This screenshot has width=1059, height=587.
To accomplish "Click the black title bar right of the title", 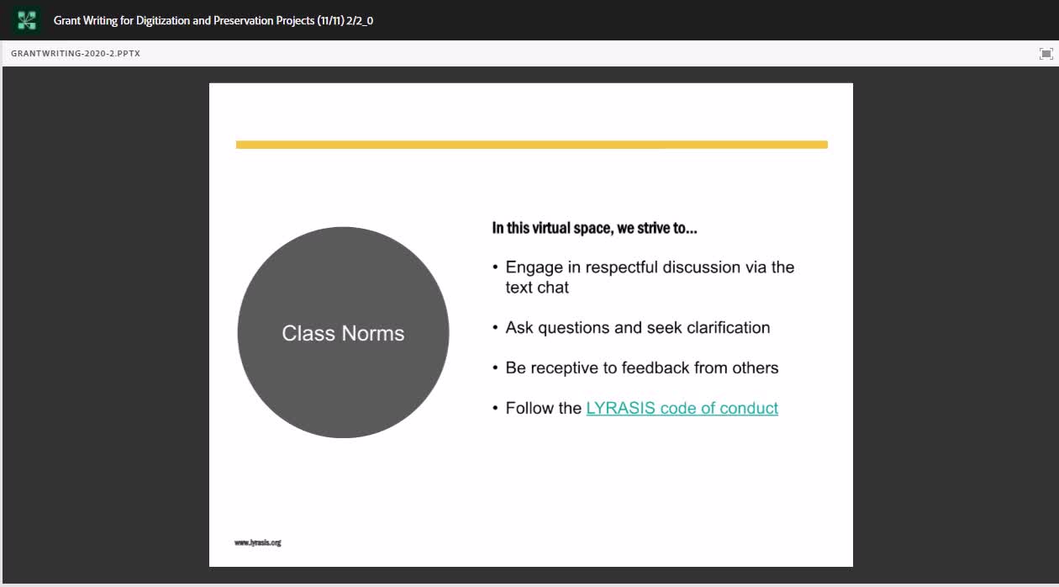I will pos(714,20).
